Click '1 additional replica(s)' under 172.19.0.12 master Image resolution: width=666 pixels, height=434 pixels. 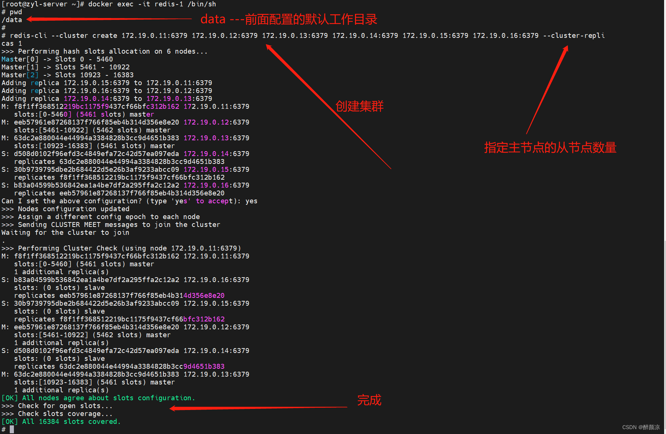tap(62, 343)
